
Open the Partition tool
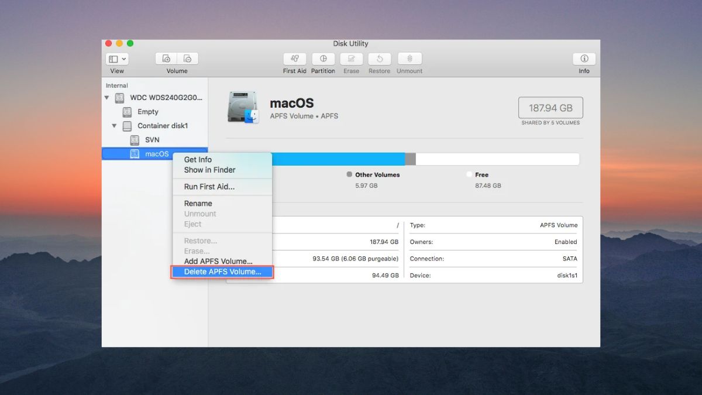pos(323,59)
